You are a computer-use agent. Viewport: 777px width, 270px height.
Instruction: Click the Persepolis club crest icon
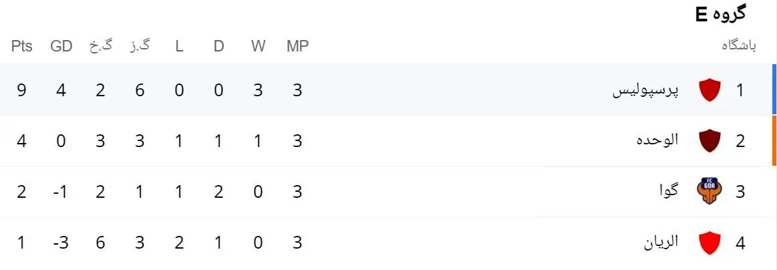click(710, 90)
